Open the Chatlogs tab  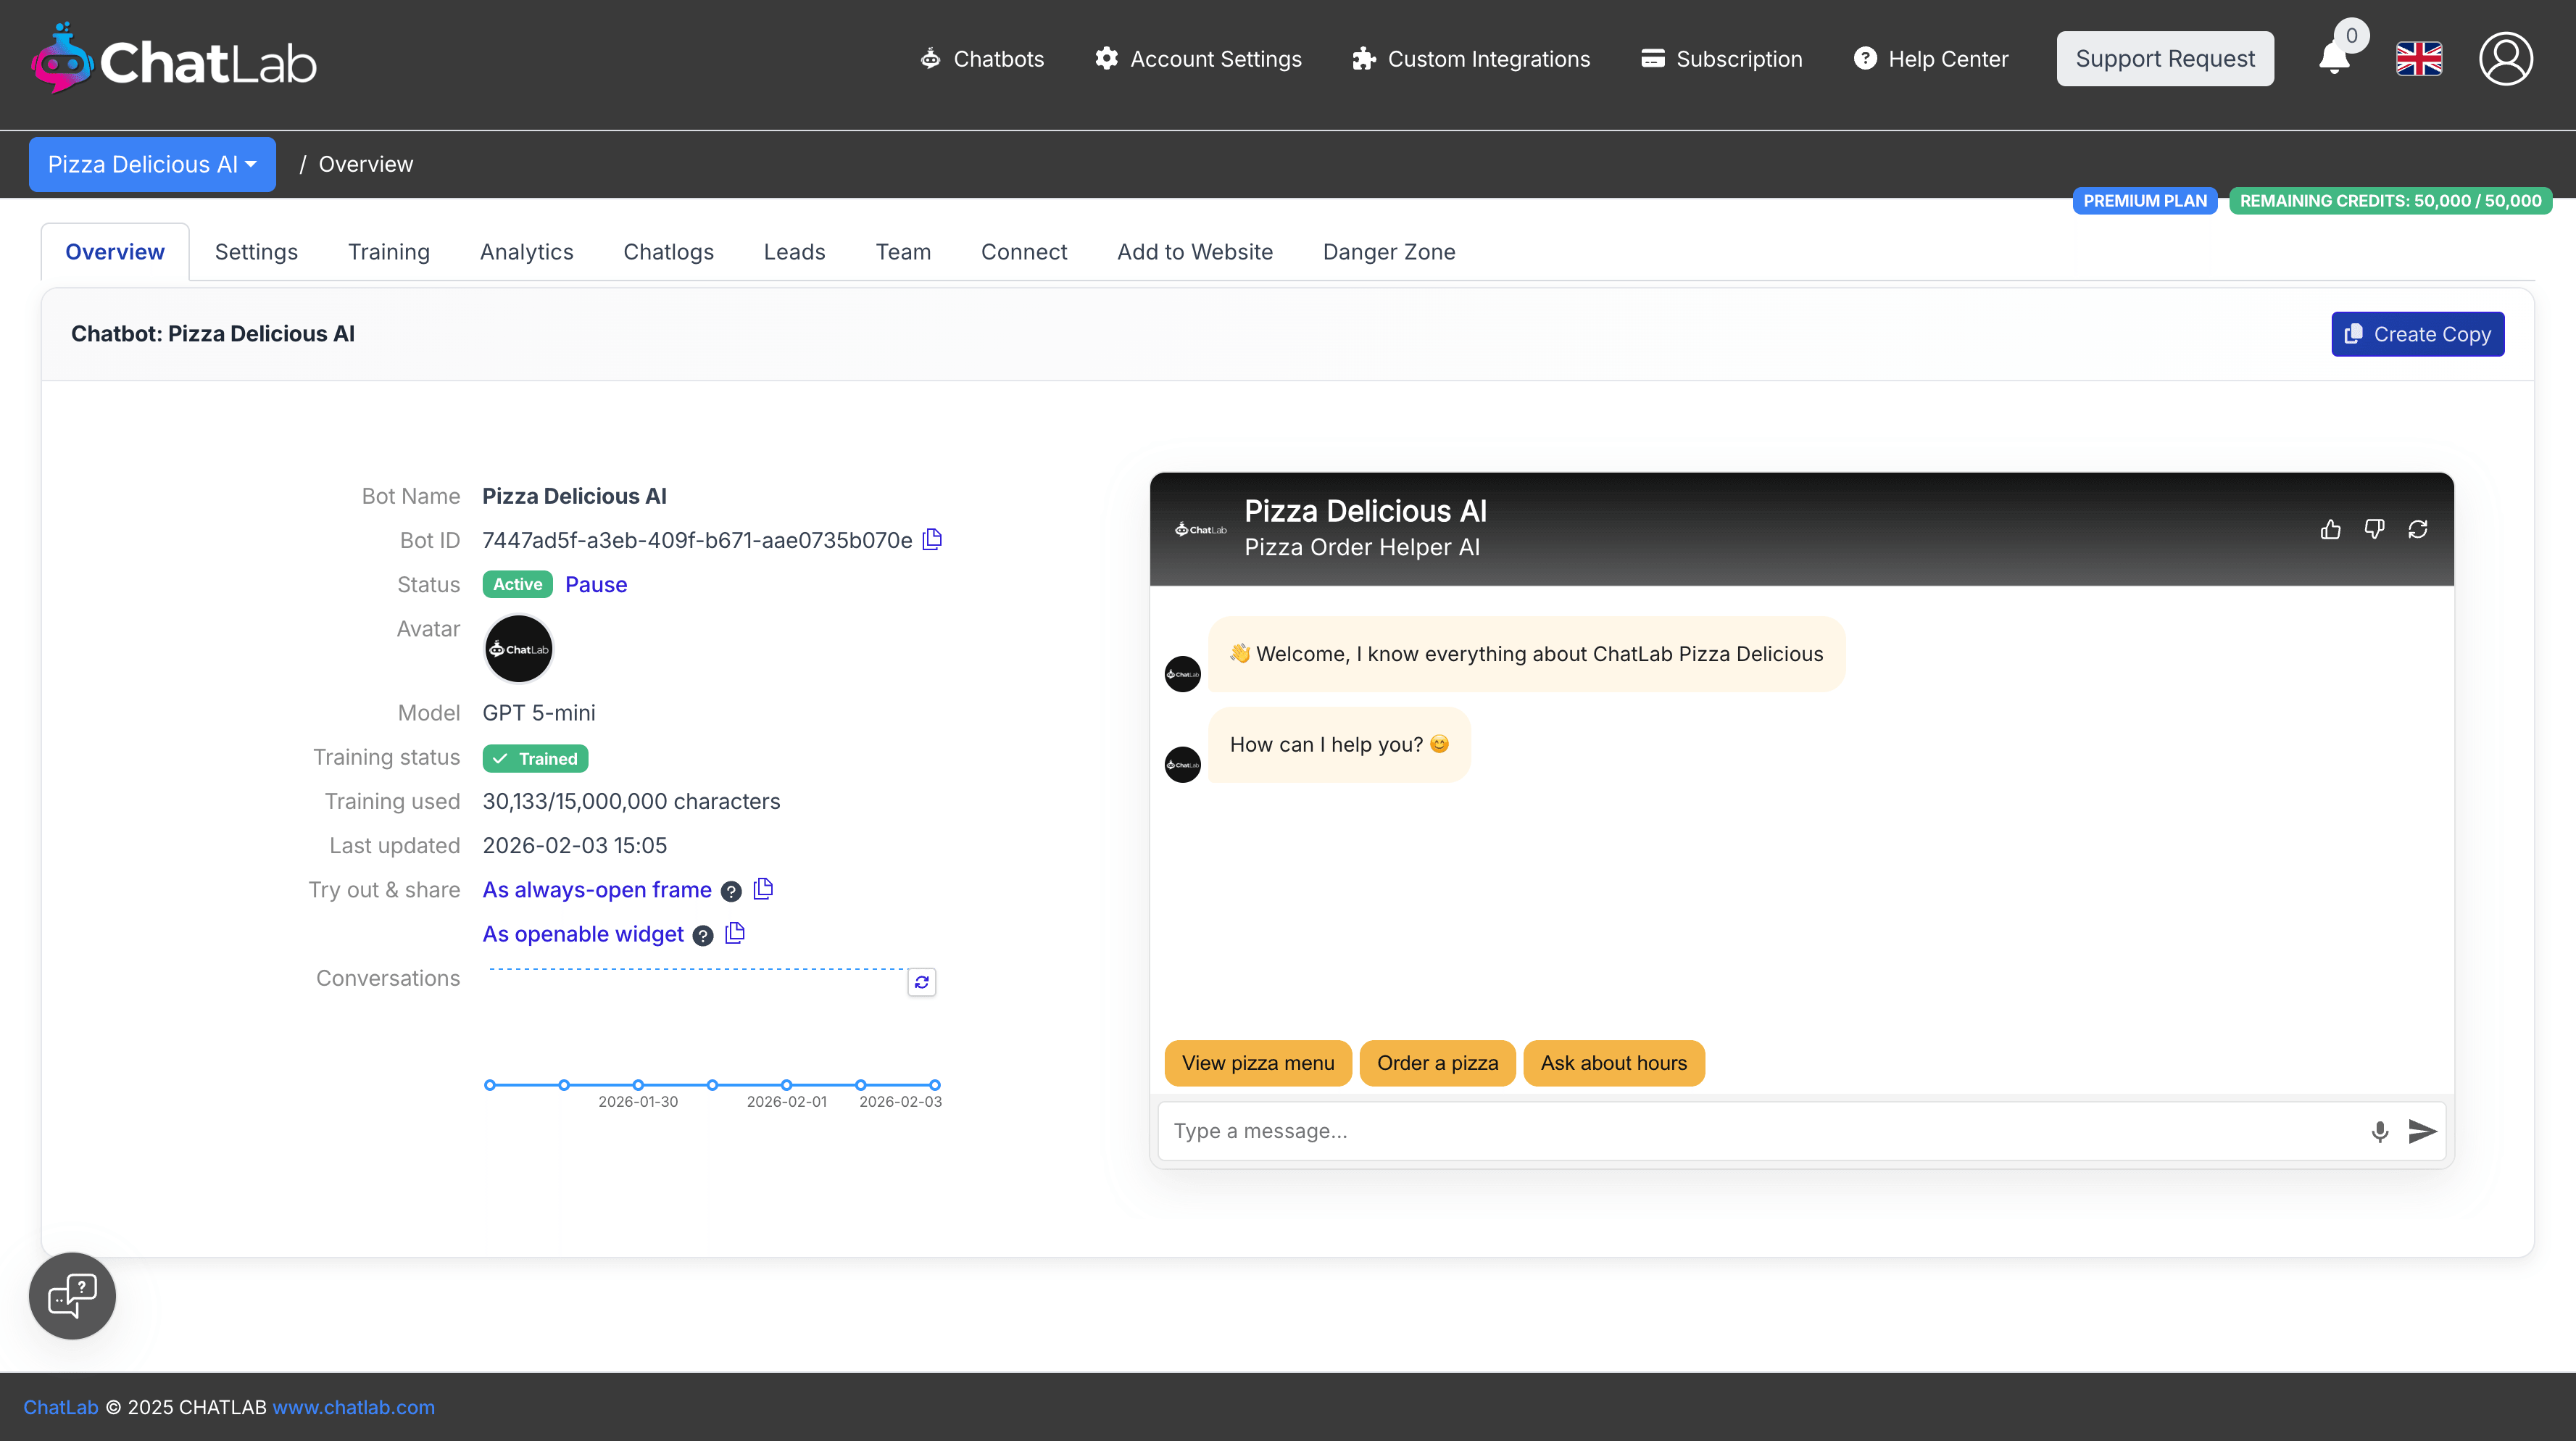668,252
